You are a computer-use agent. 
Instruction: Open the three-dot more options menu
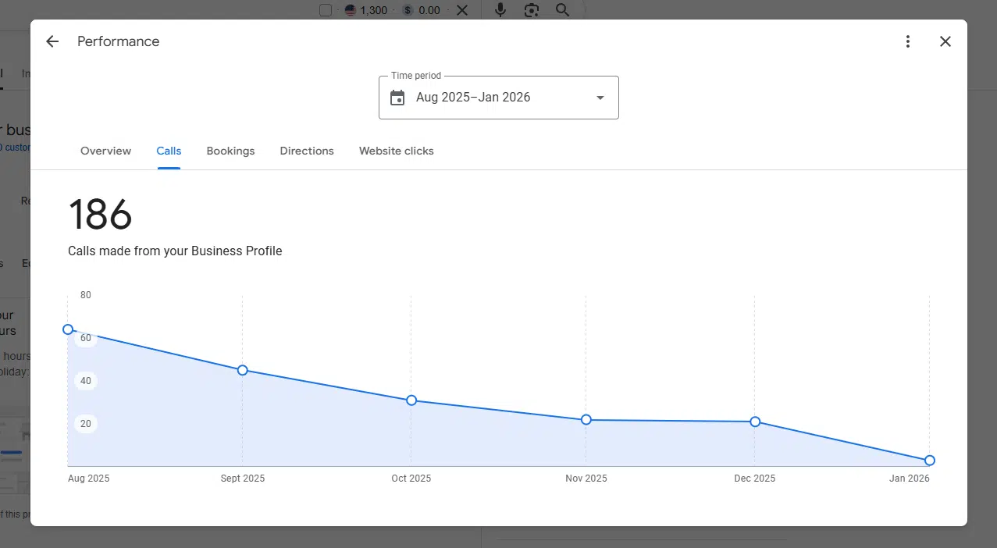[907, 42]
